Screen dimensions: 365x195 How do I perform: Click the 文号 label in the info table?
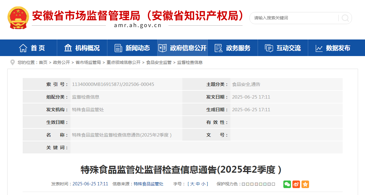pyautogui.click(x=217, y=135)
